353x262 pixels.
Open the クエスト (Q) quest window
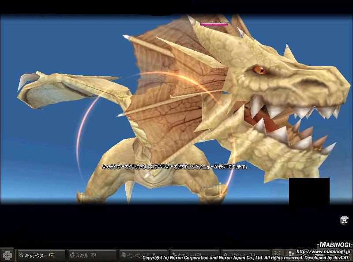tap(195, 255)
